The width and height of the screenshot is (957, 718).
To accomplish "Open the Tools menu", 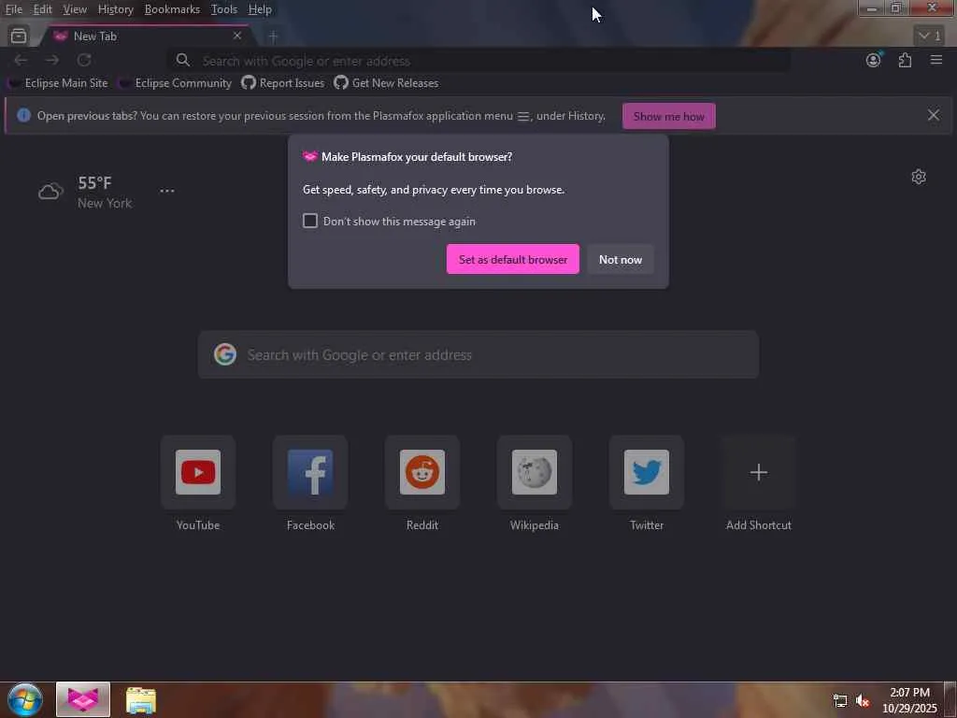I will (x=224, y=9).
